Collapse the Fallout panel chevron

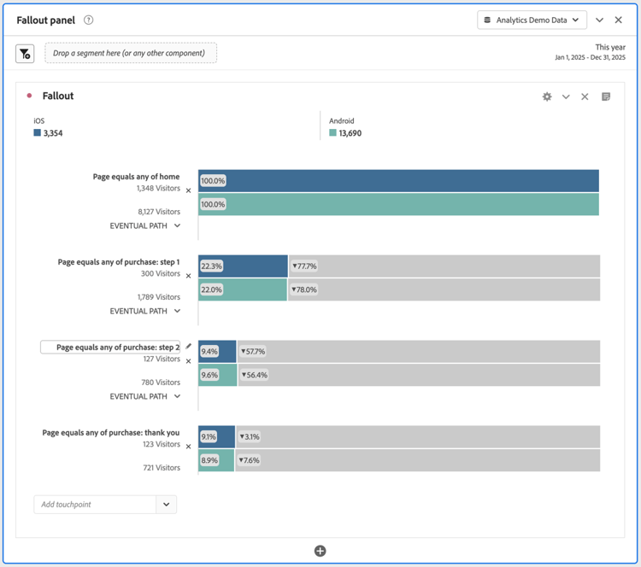point(599,20)
